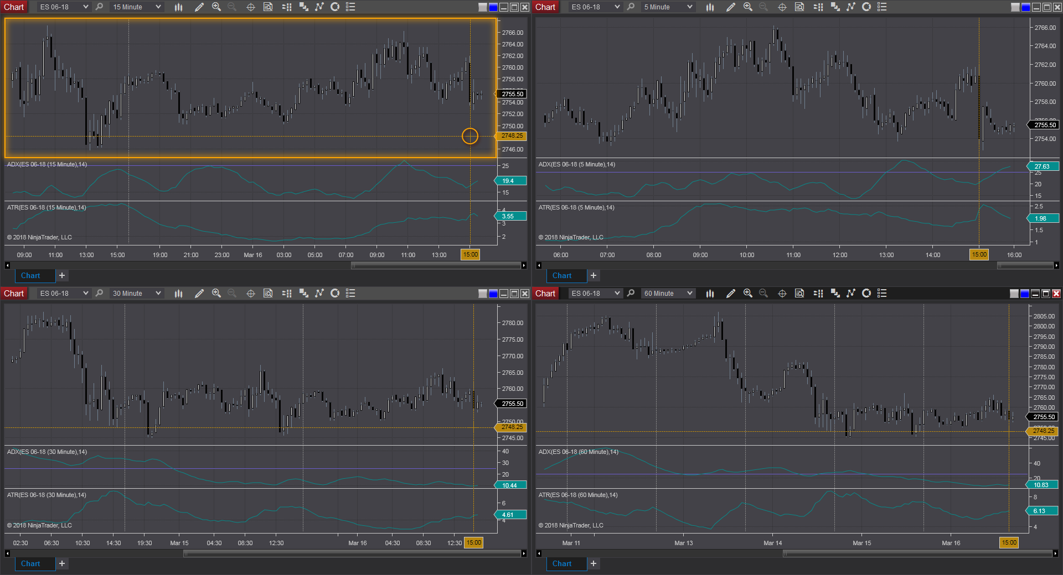This screenshot has height=575, width=1063.
Task: Add new tab in 5 Minute chart window
Action: click(594, 276)
